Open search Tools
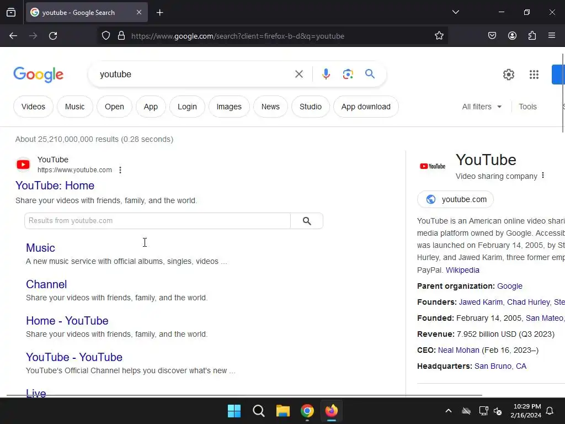Screen dimensions: 565x424 527,107
